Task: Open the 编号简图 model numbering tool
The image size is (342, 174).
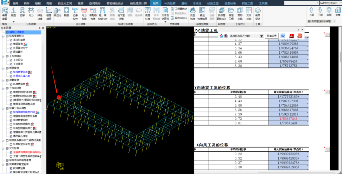Action: [x=4, y=14]
